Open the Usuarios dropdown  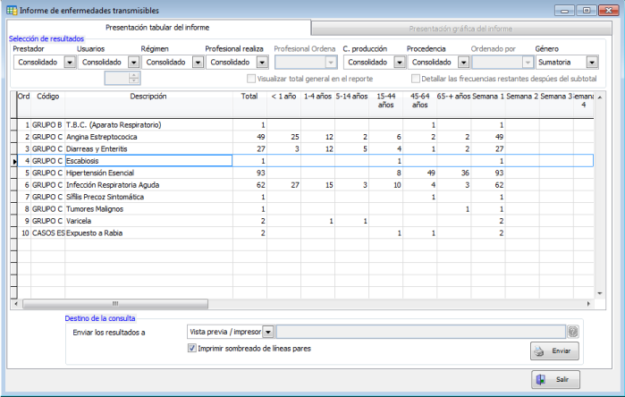point(133,63)
